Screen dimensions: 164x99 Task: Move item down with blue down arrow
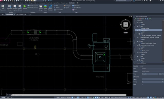[x=148, y=19]
